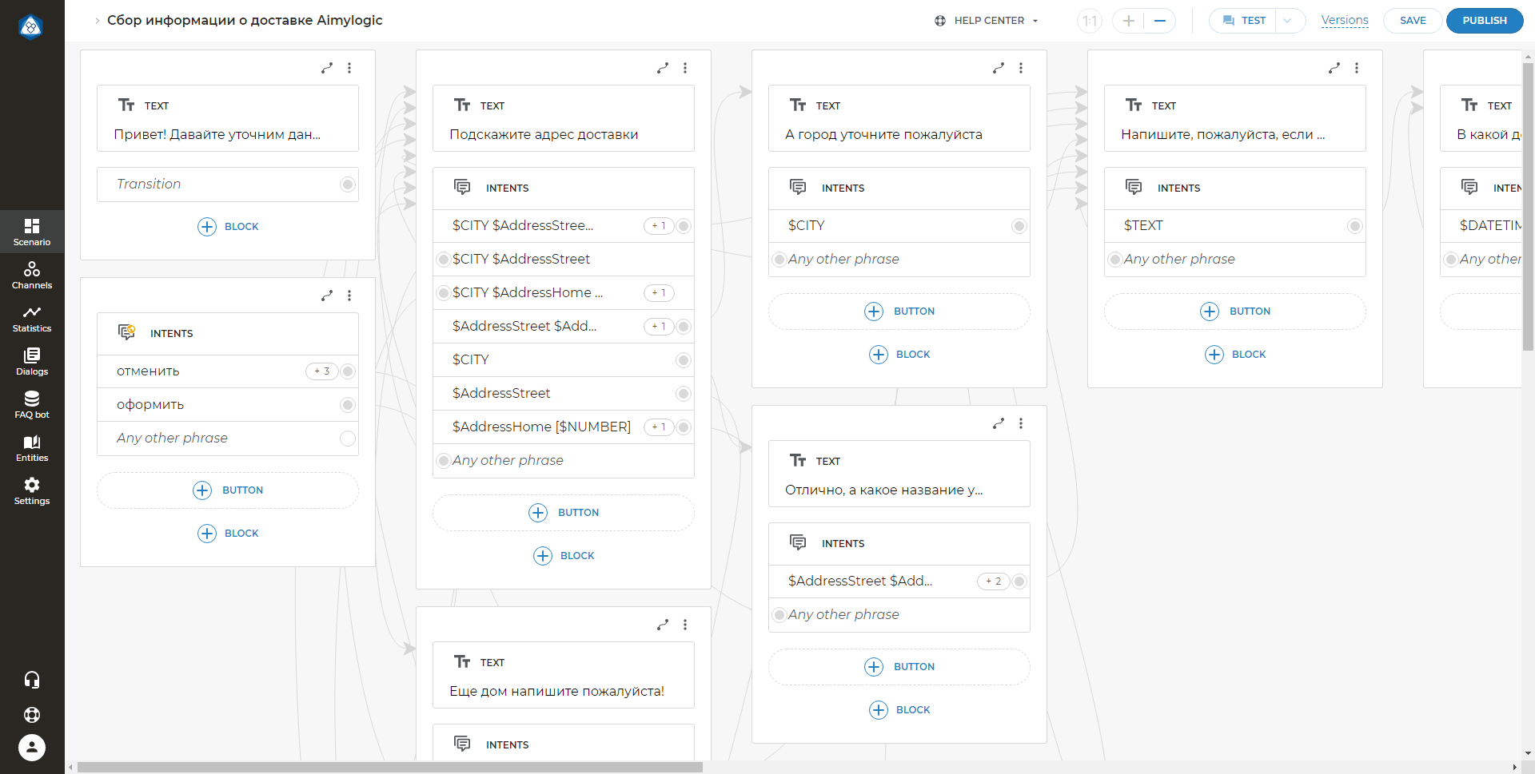Open text block Привет! Давайте уточним
Screen dimensions: 1535x774
coord(228,118)
